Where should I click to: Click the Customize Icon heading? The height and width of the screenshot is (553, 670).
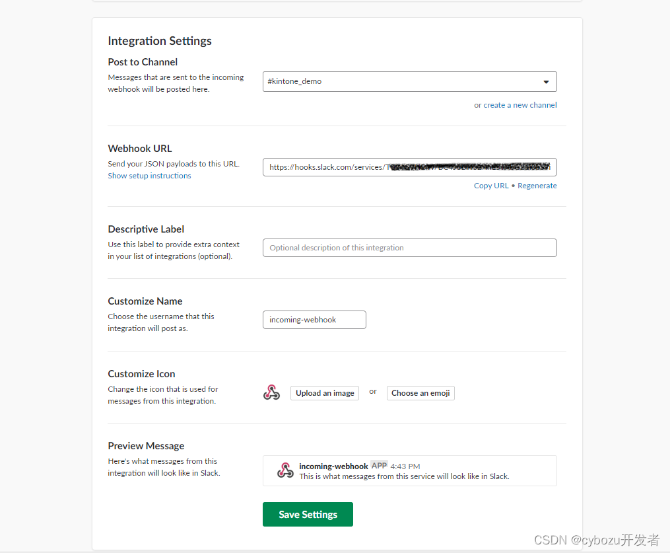(141, 374)
